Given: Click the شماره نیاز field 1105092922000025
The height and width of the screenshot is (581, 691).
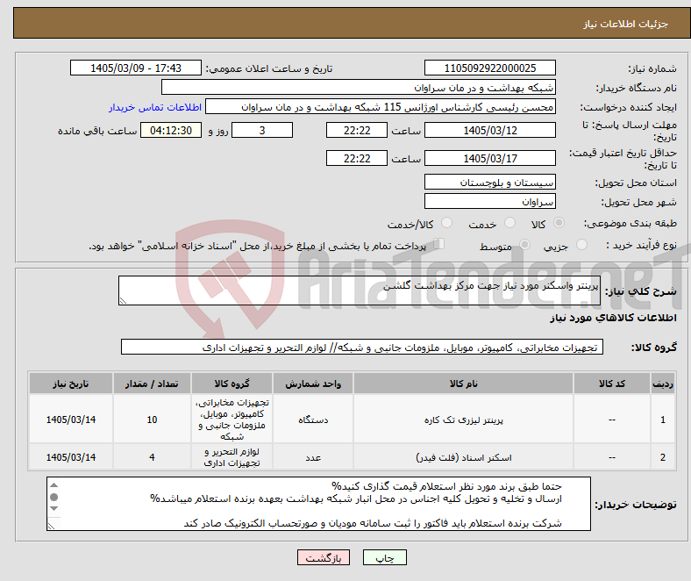Looking at the screenshot, I should click(x=489, y=68).
